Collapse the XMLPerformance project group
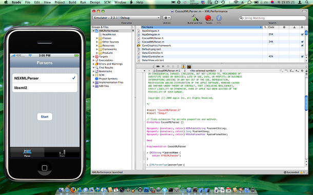This screenshot has width=313, height=195. [x=93, y=31]
